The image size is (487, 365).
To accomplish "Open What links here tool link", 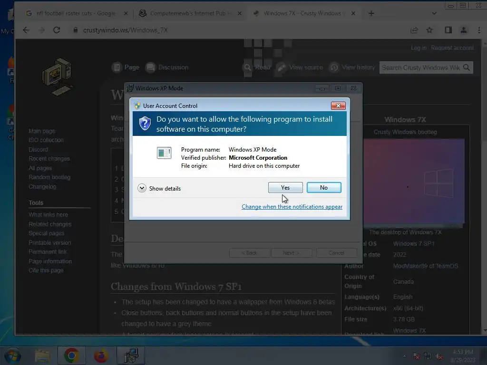I will click(x=48, y=215).
